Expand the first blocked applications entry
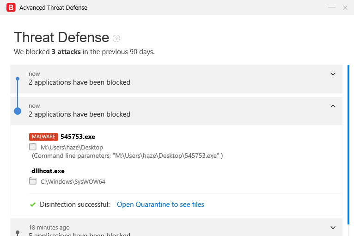Viewport: 354px width, 236px height. (333, 74)
